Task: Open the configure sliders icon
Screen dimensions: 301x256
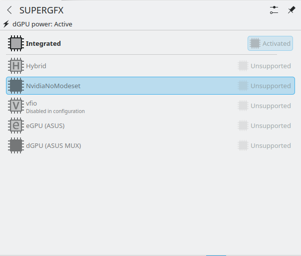Action: point(274,10)
